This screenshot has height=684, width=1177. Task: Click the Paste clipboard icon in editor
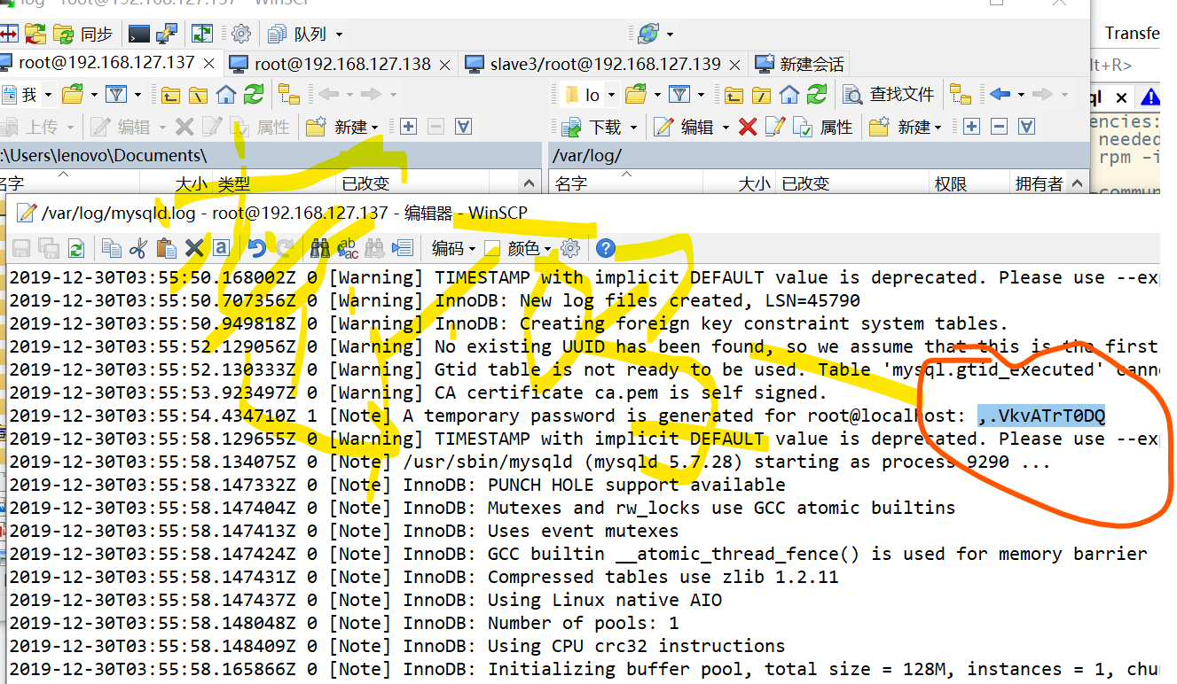(166, 248)
